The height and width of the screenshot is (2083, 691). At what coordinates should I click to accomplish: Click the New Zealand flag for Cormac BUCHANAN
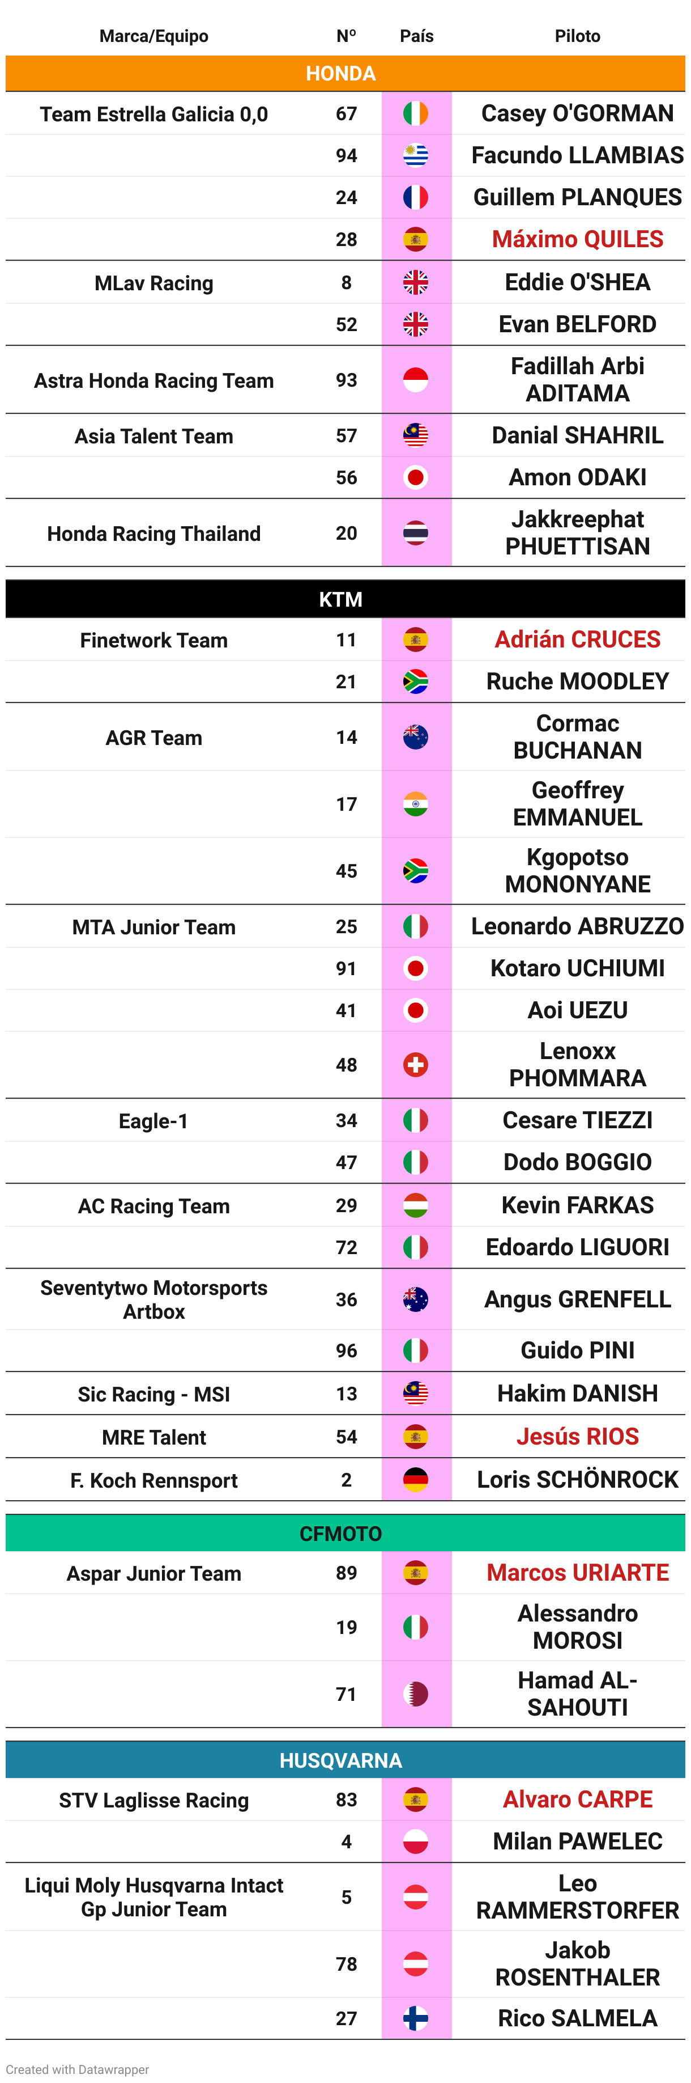[x=415, y=738]
